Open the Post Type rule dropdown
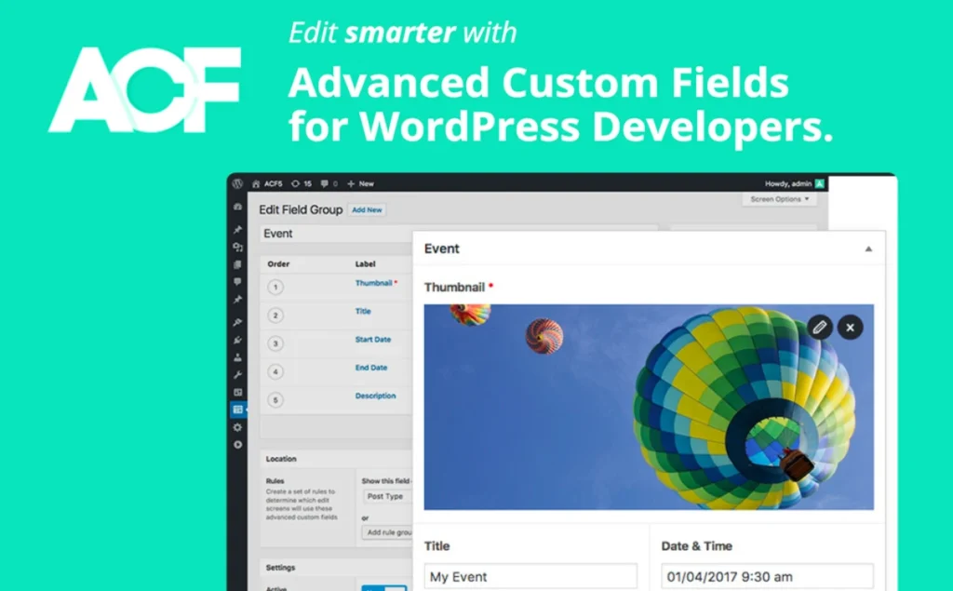 point(389,497)
